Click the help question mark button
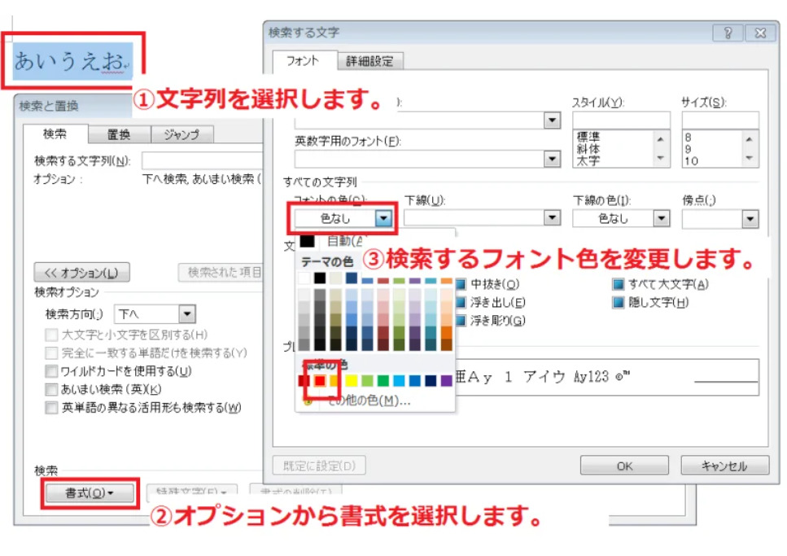787x556 pixels. click(727, 33)
